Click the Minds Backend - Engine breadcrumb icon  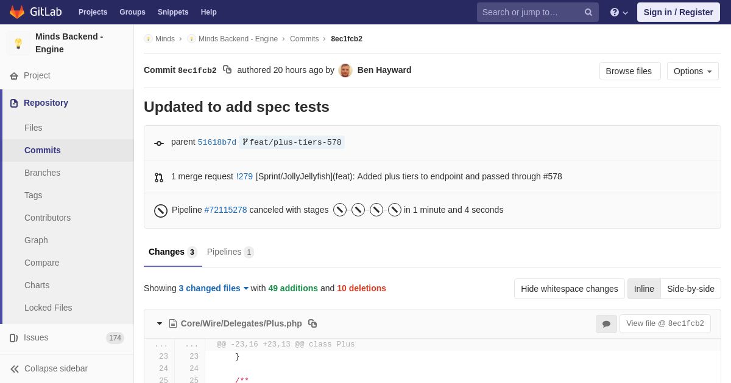click(191, 39)
